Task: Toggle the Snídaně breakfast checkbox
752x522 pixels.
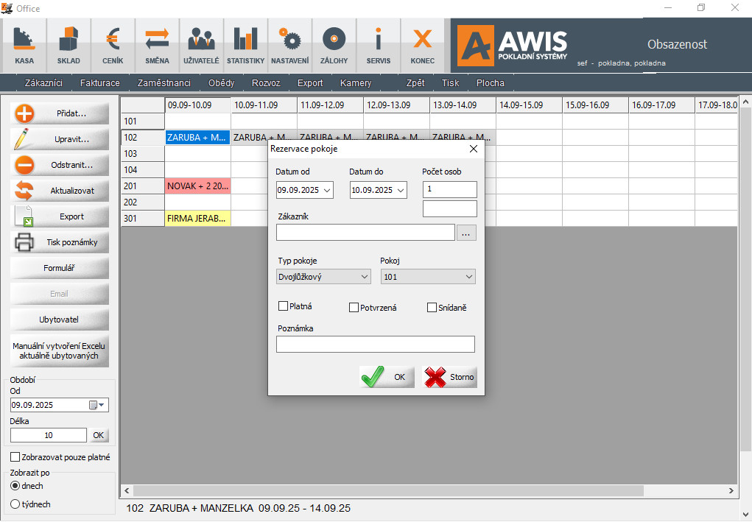Action: pos(432,307)
